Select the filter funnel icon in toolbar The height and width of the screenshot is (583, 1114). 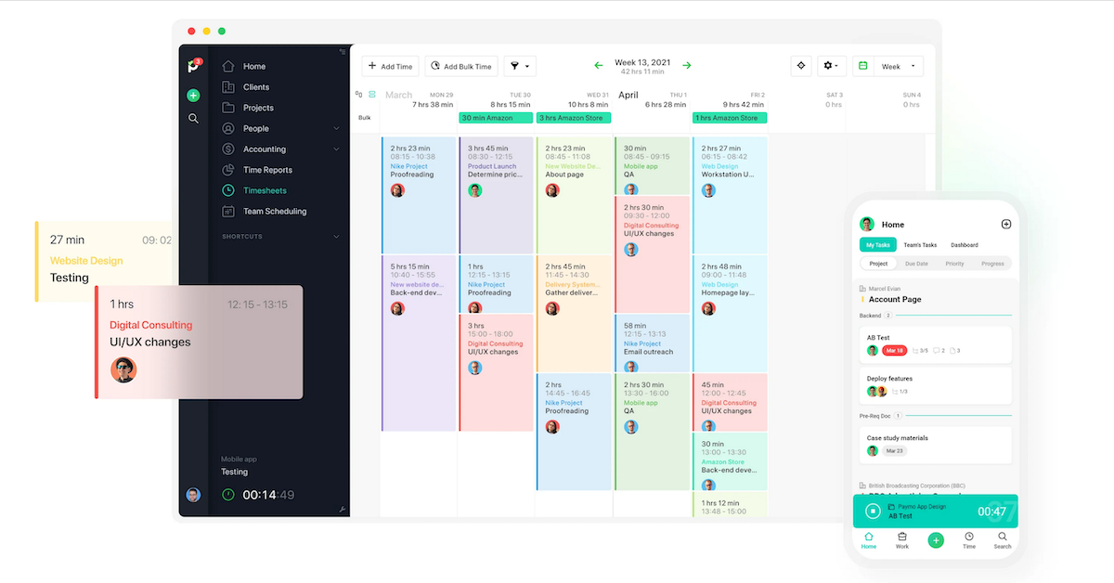(514, 66)
